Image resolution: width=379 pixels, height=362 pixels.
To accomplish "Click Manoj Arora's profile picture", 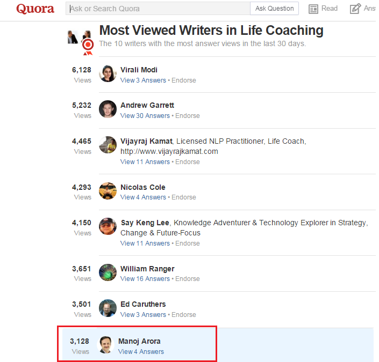I will 105,345.
